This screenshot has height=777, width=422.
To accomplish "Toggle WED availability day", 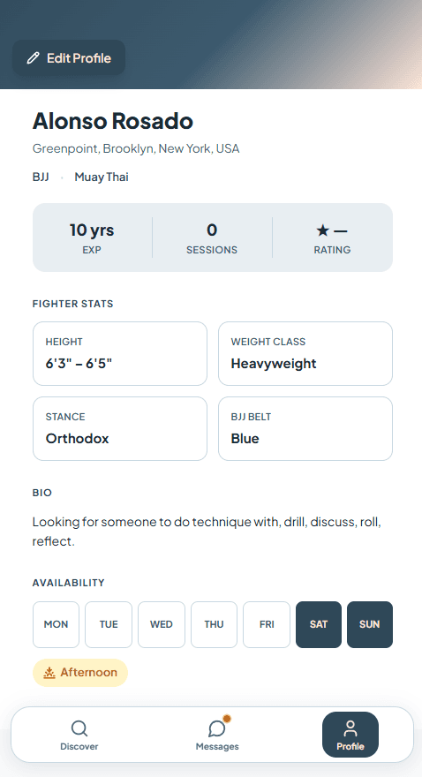I will pos(162,624).
